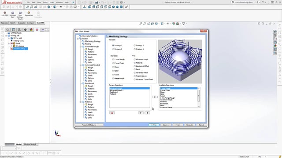Click Zoom to Fit in the upper-left toolbar

click(27, 7)
